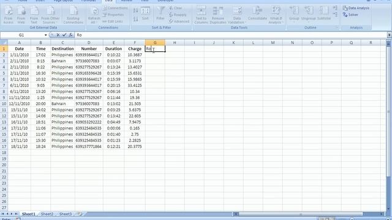Click the Insert Function fx button
Image resolution: width=392 pixels, height=220 pixels.
pos(71,35)
